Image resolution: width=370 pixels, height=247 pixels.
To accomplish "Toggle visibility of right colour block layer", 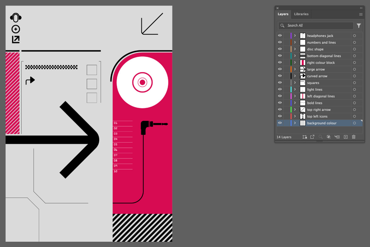I will [x=280, y=63].
